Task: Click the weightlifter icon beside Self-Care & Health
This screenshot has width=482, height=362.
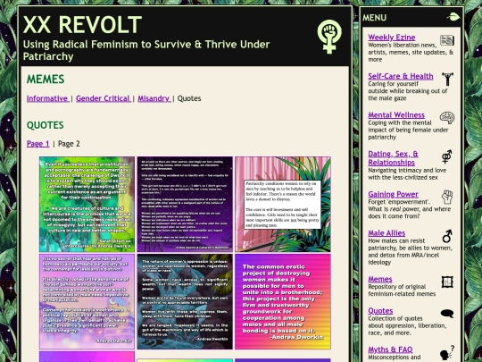Action: tap(447, 79)
